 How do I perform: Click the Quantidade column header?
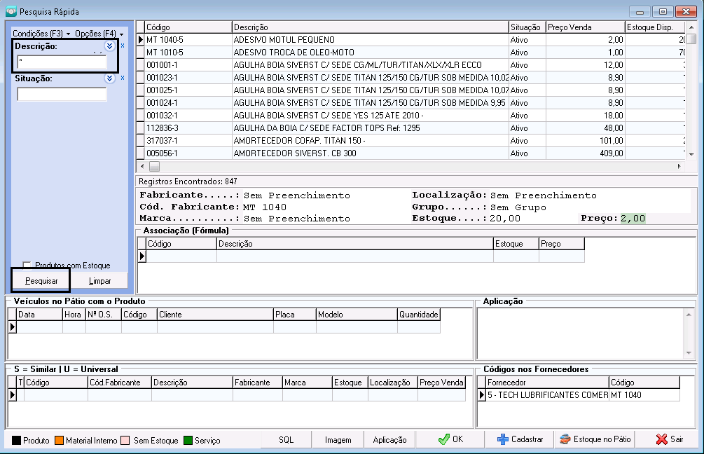pos(418,315)
